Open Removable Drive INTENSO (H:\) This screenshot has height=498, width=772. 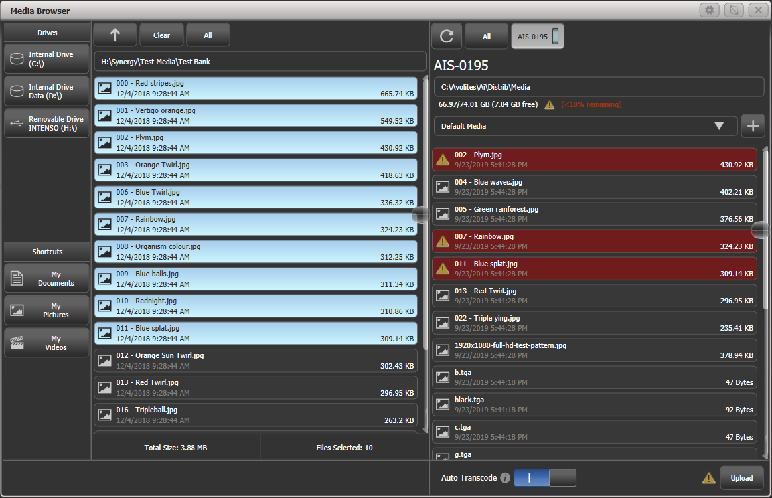46,124
